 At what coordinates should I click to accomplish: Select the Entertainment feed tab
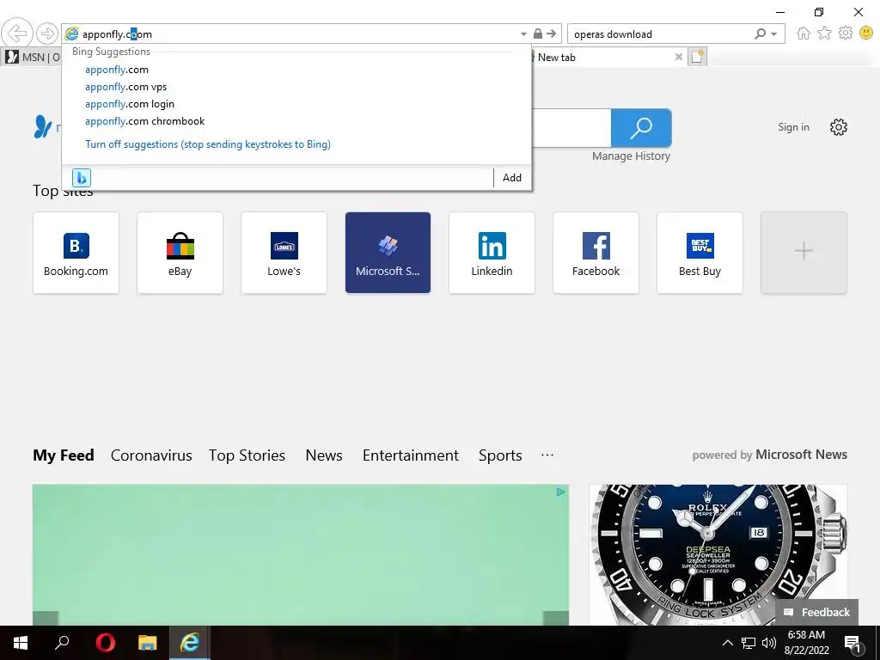(410, 455)
